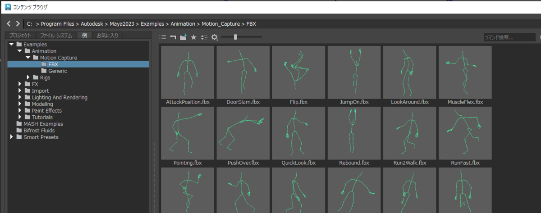The image size is (541, 213).
Task: Expand the Smart Presets node
Action: (12, 137)
